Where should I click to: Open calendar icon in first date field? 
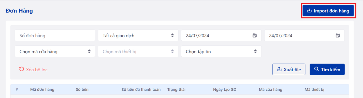point(255,36)
